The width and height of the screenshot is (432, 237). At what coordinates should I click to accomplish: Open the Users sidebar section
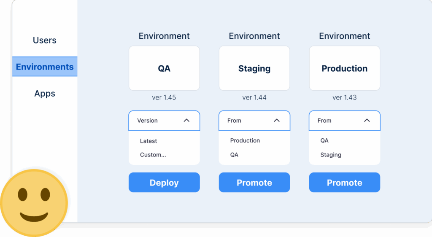[x=44, y=40]
